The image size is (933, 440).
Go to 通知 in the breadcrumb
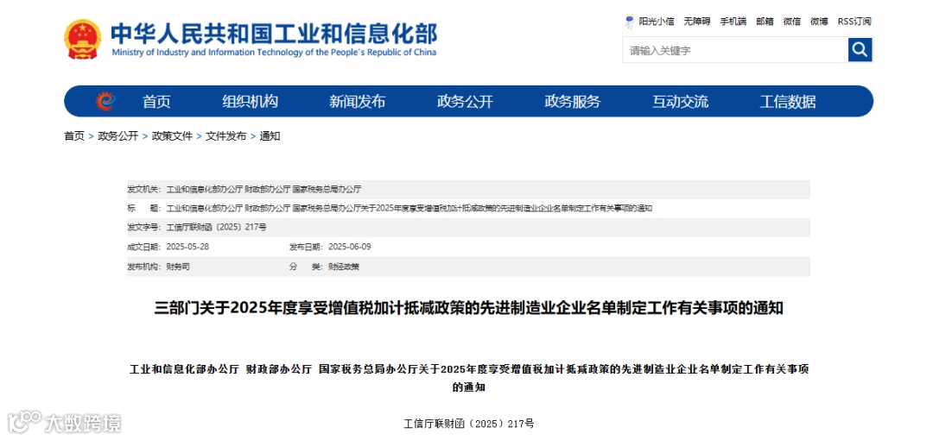pos(270,136)
